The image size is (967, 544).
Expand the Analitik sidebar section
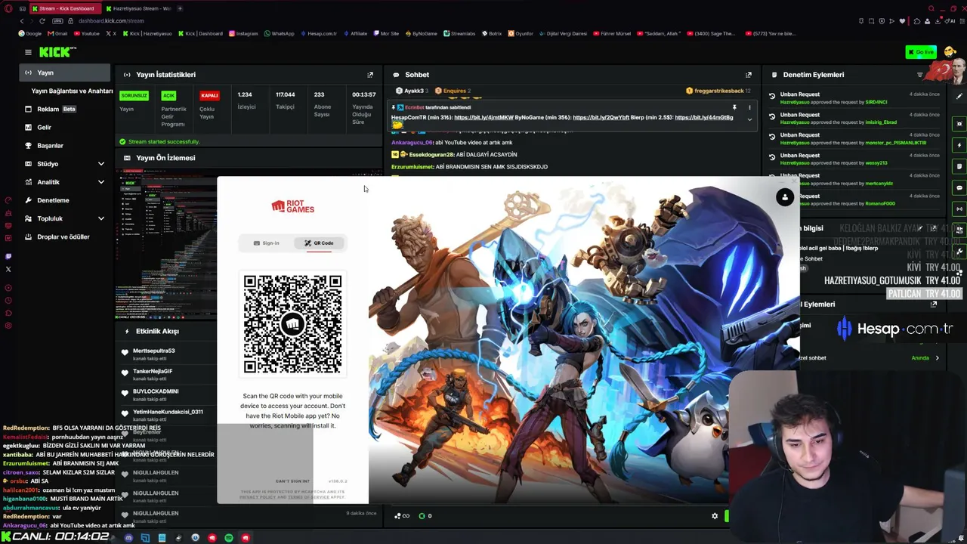(x=100, y=182)
